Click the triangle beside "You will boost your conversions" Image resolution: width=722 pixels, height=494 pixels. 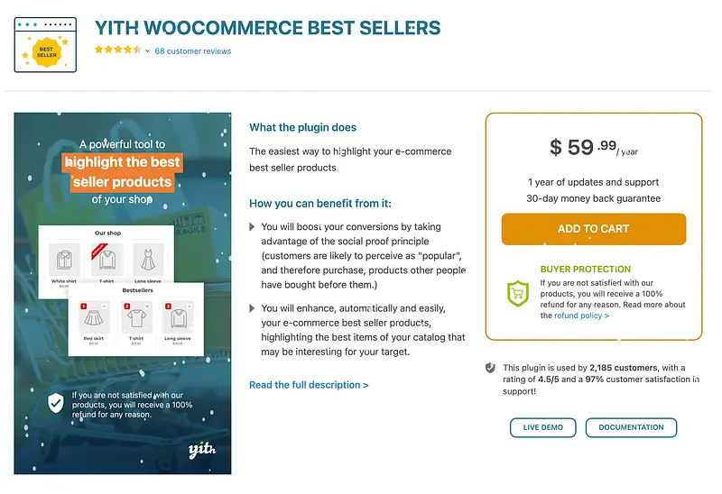coord(253,227)
